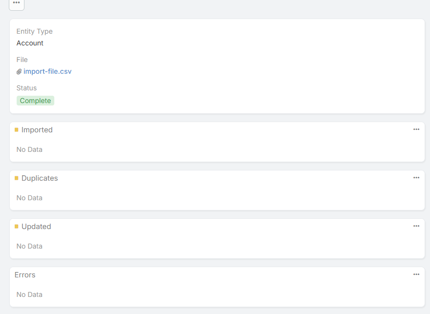The height and width of the screenshot is (314, 430).
Task: Click No Data in the Imported panel
Action: point(29,149)
